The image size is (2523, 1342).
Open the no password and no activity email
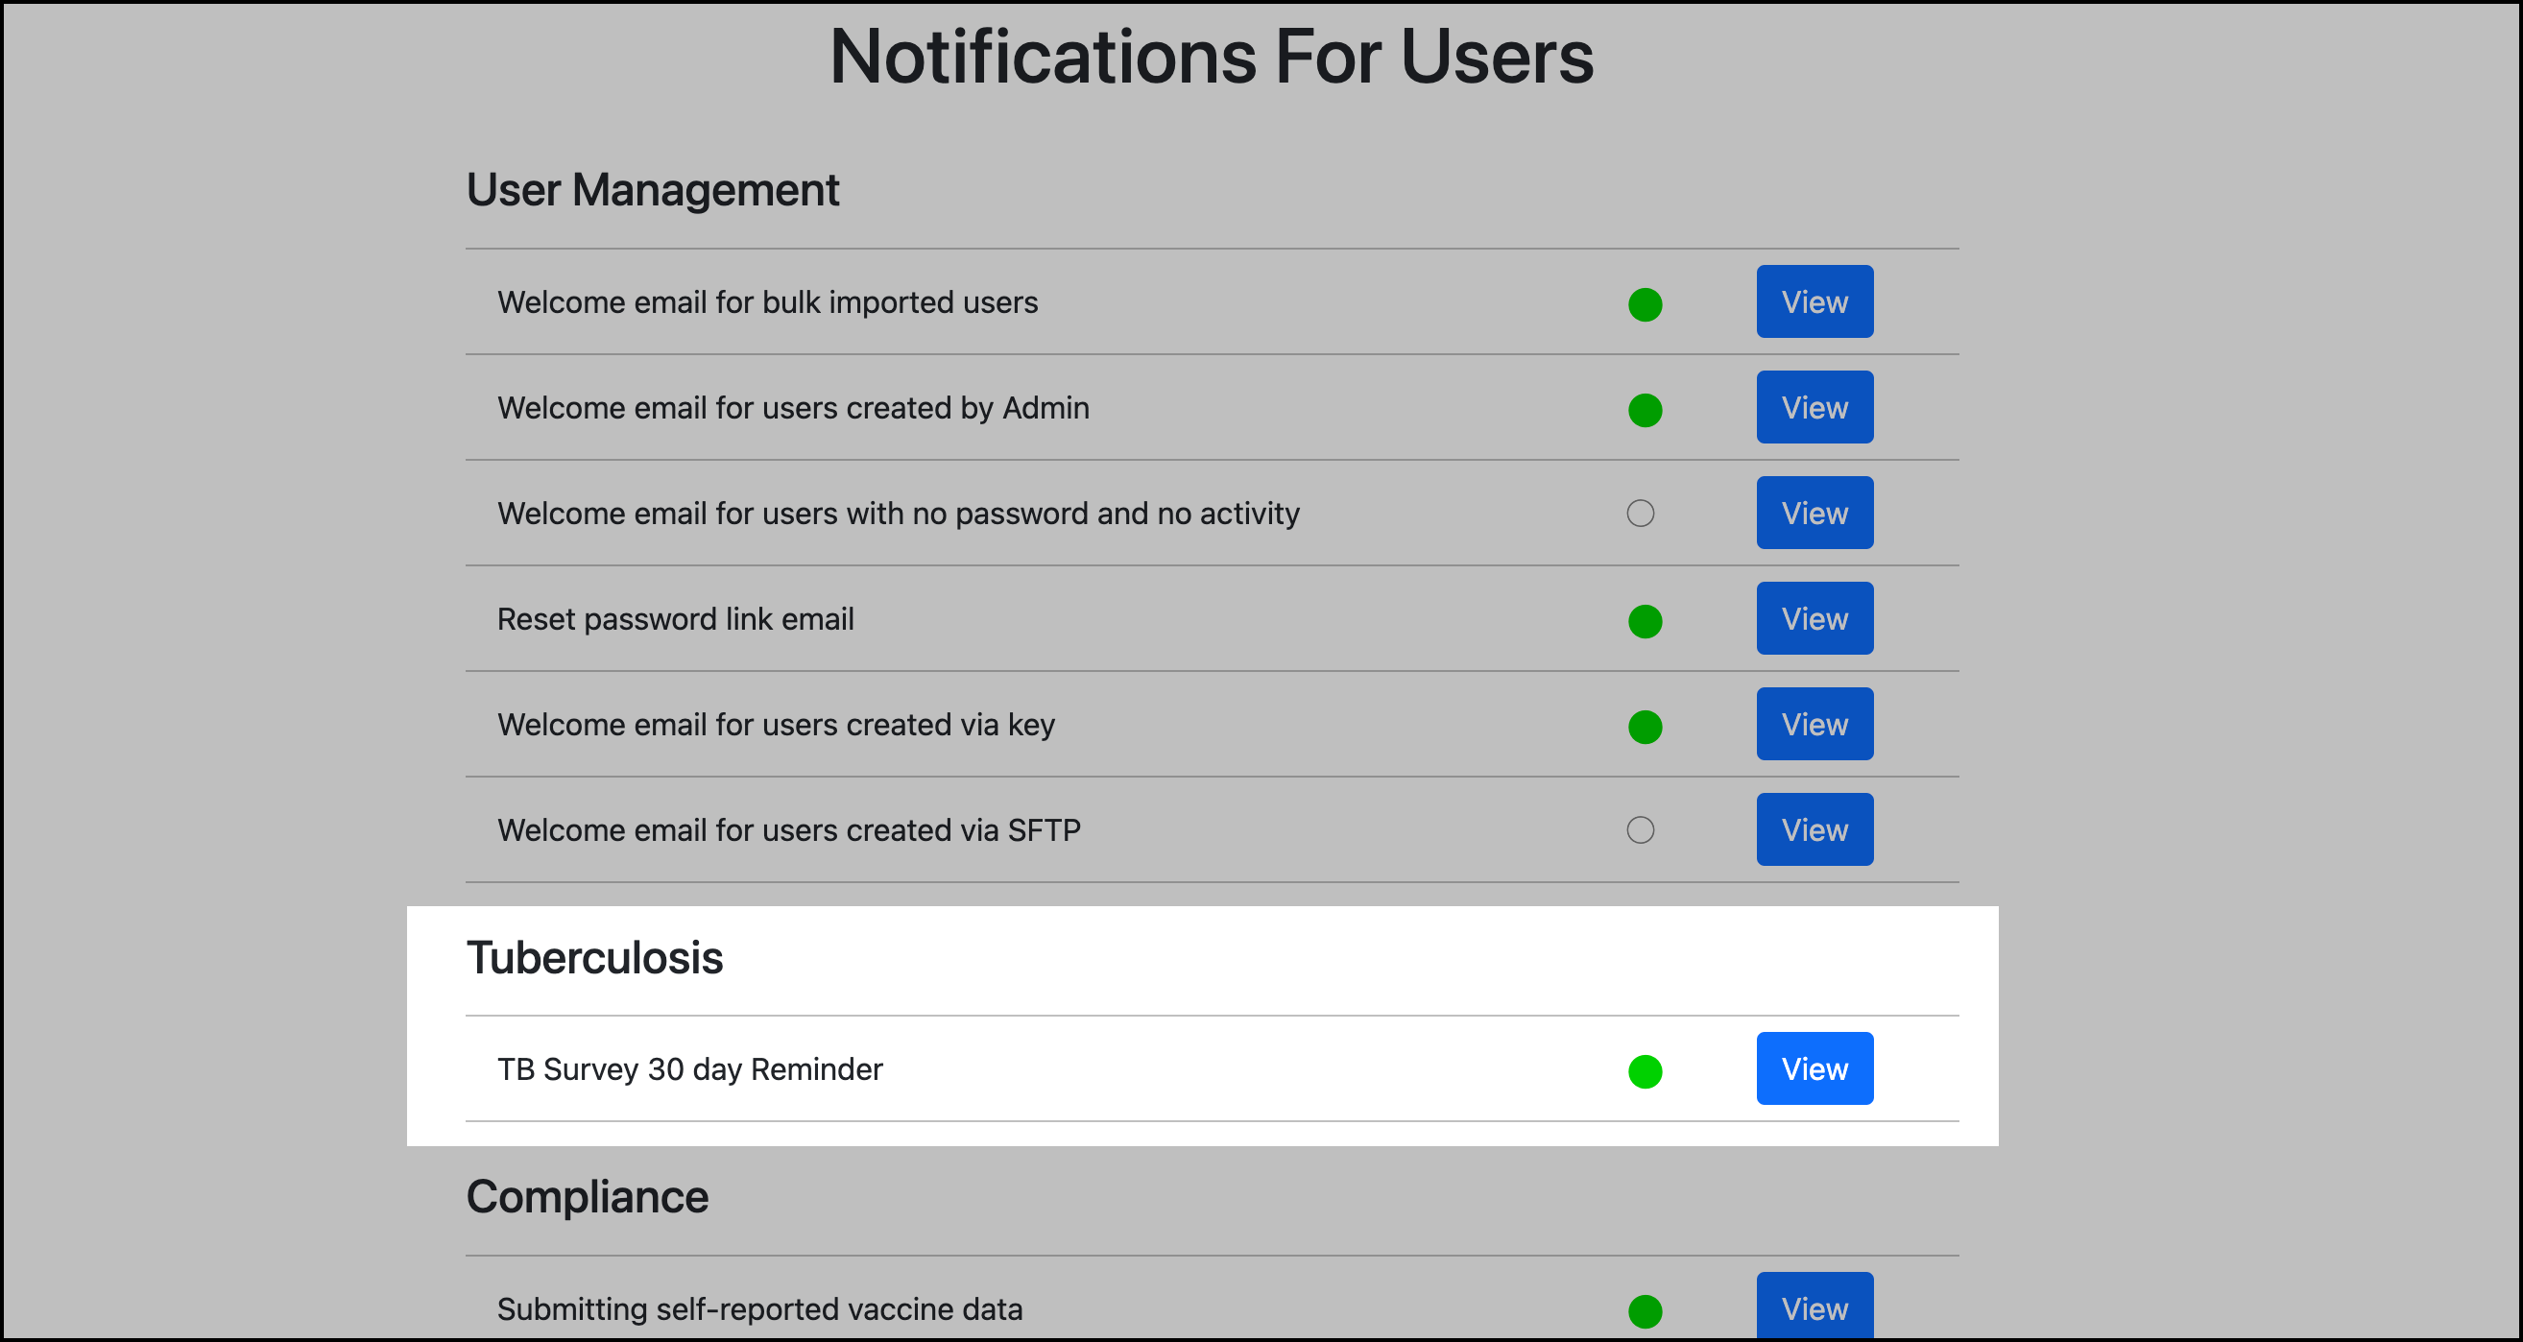[x=1814, y=513]
